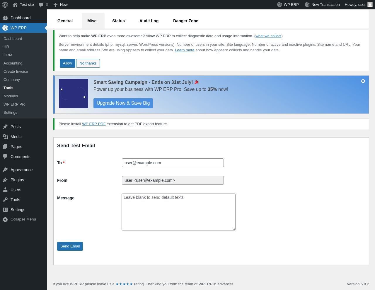Click the From email field
Image resolution: width=375 pixels, height=290 pixels.
[173, 180]
